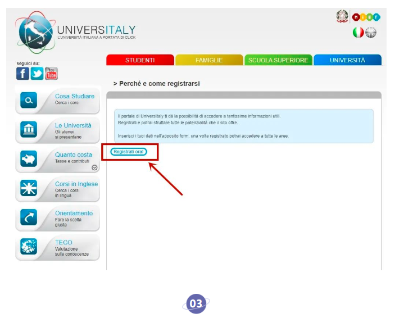Open Corsi in Inglese link

[x=76, y=184]
